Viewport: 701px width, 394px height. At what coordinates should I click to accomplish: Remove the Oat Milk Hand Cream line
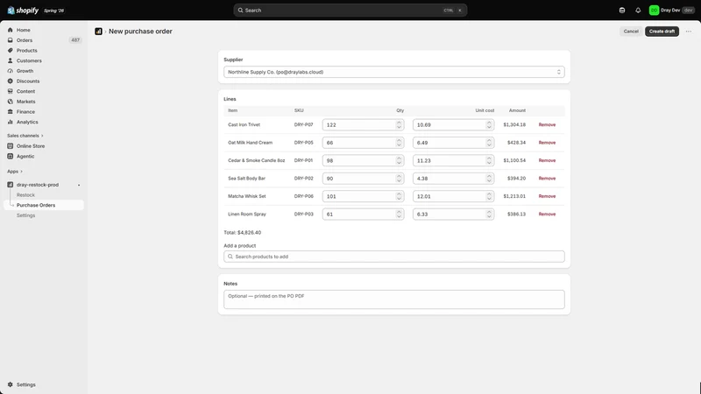(547, 143)
